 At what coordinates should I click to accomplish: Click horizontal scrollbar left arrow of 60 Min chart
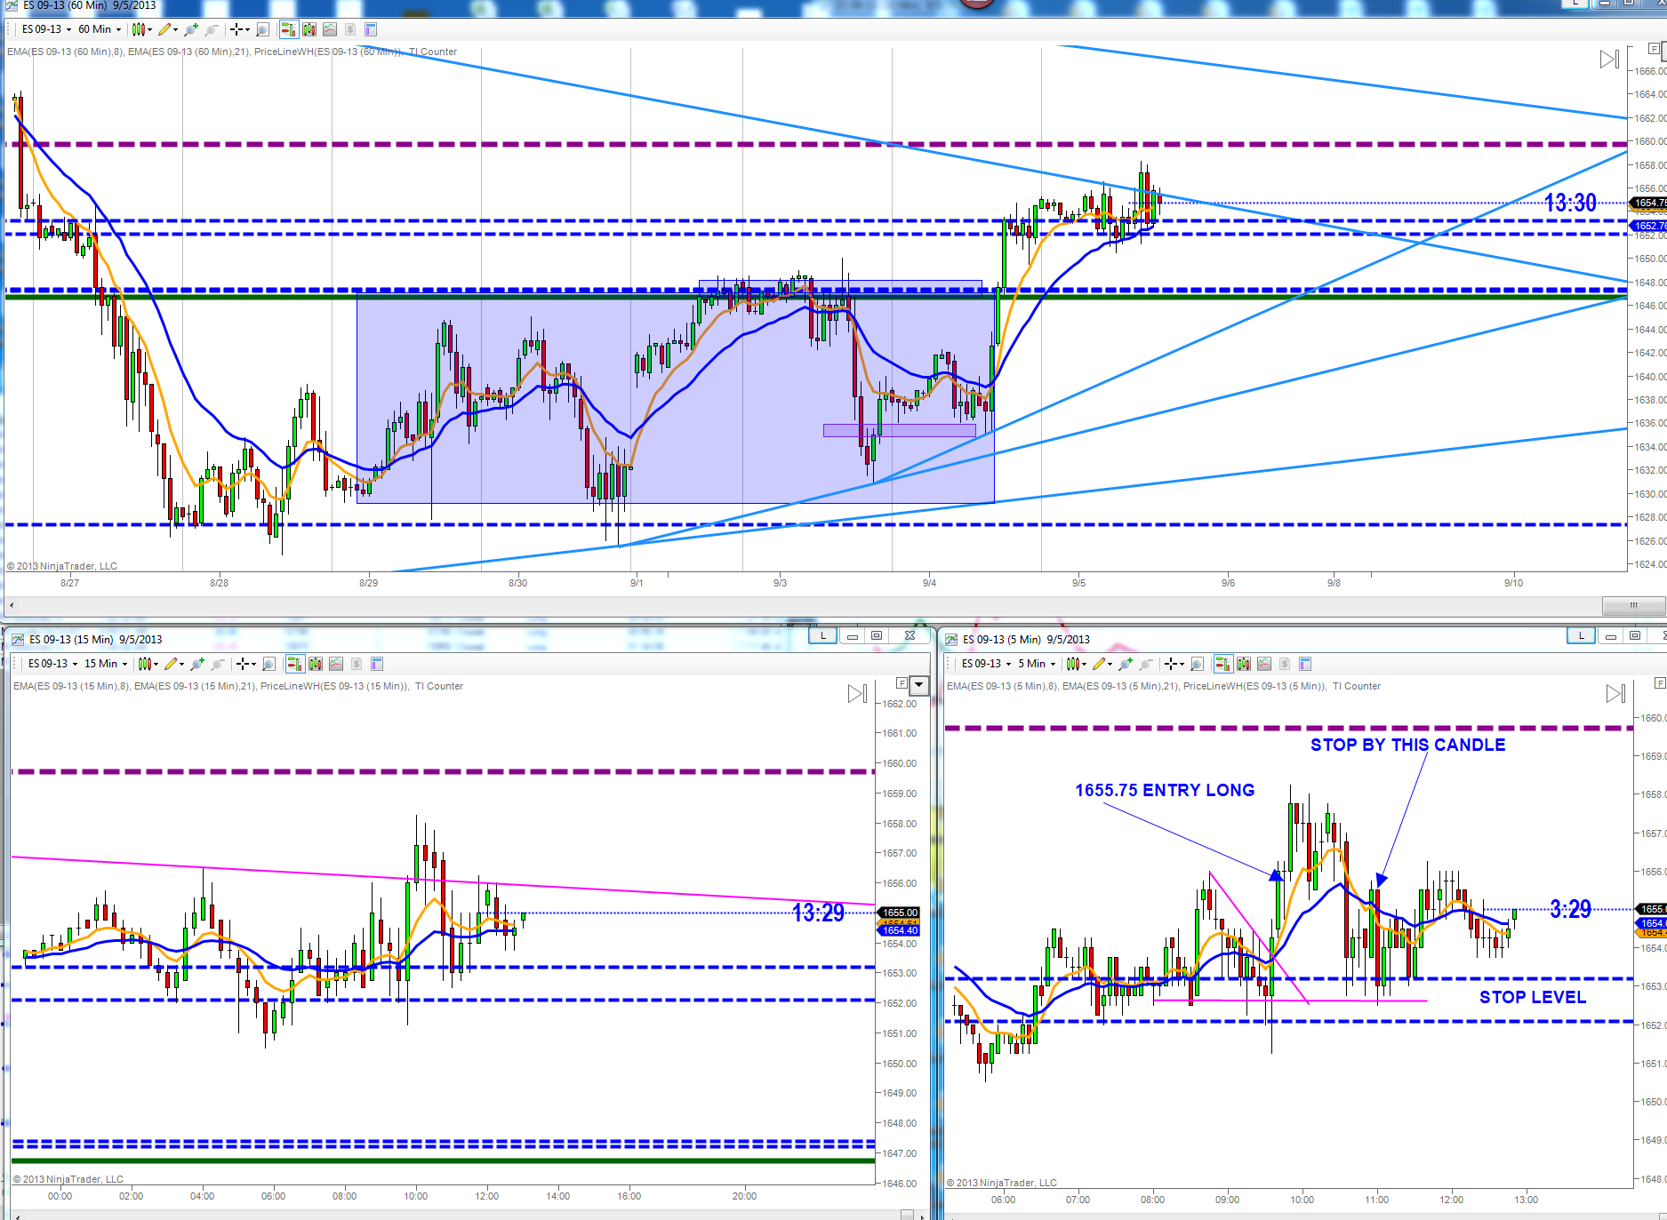tap(11, 606)
